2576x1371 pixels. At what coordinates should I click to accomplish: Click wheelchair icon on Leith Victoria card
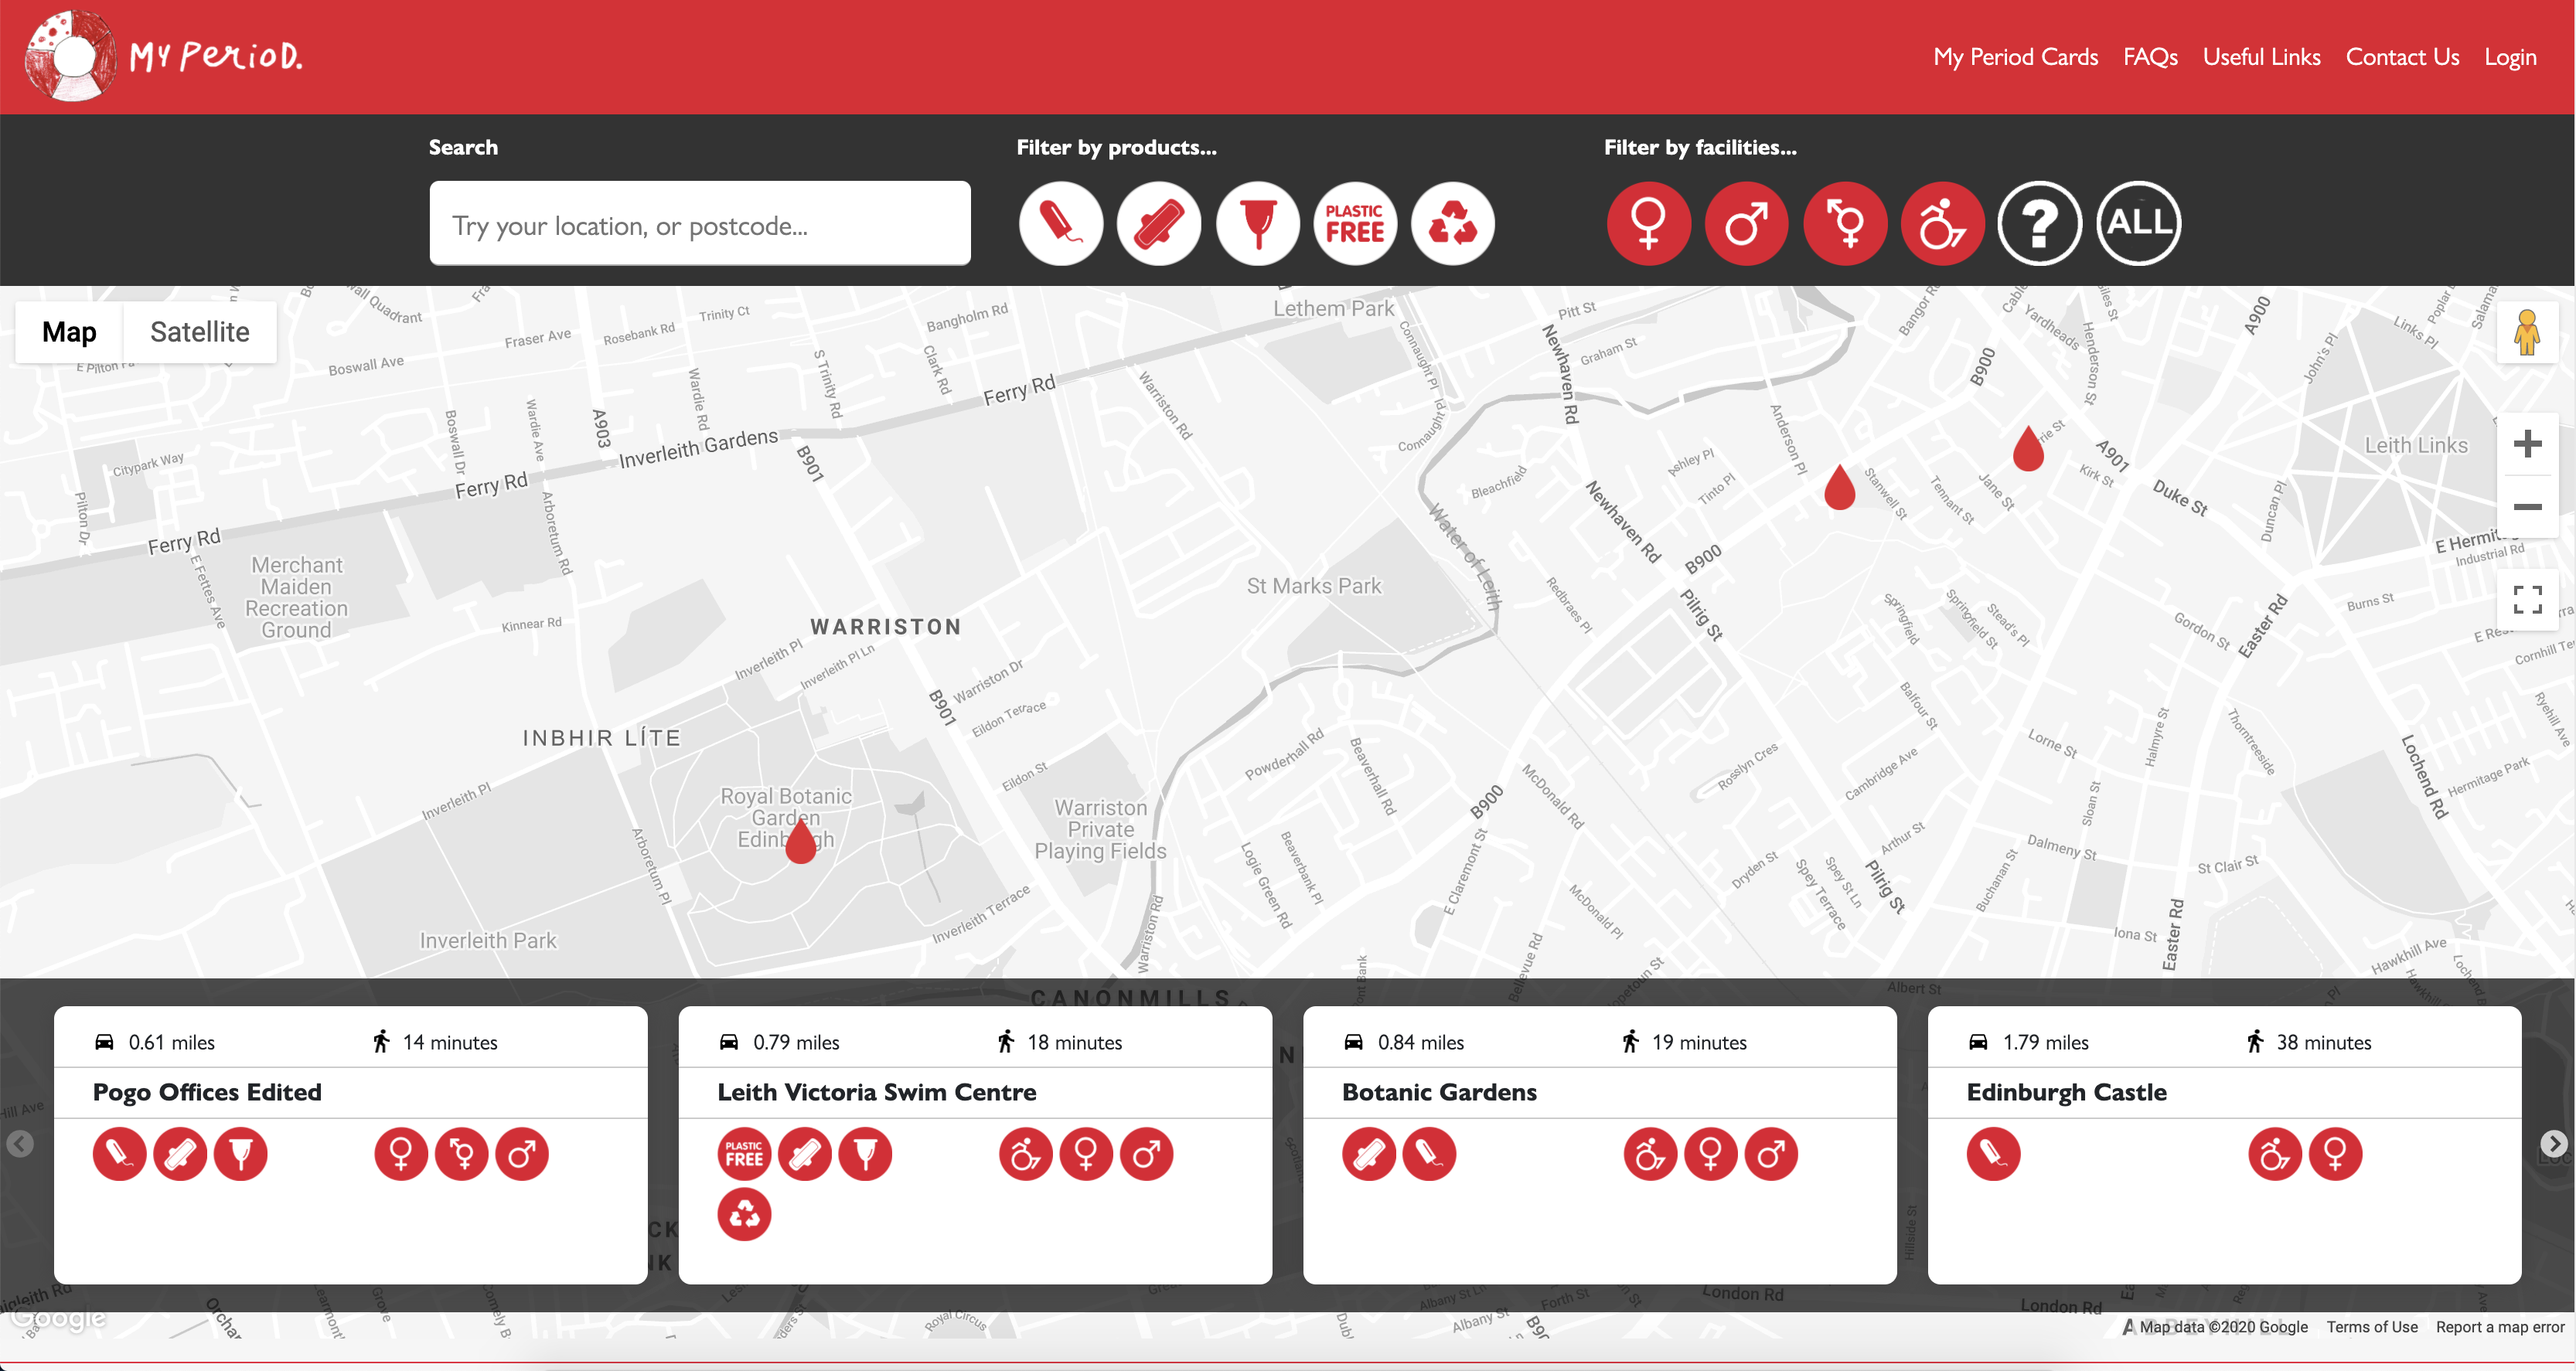[x=1026, y=1154]
